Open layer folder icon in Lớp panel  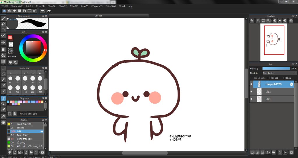pyautogui.click(x=274, y=152)
